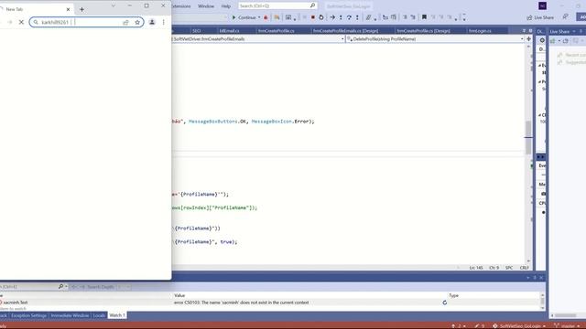
Task: Click the watch error value text
Action: tap(241, 302)
